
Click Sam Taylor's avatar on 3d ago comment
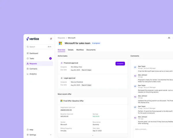(x=135, y=86)
